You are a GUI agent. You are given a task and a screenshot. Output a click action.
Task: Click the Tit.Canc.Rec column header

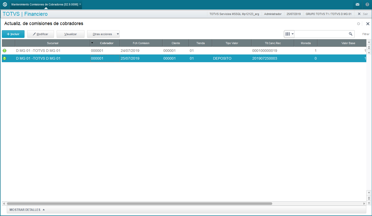(x=273, y=43)
